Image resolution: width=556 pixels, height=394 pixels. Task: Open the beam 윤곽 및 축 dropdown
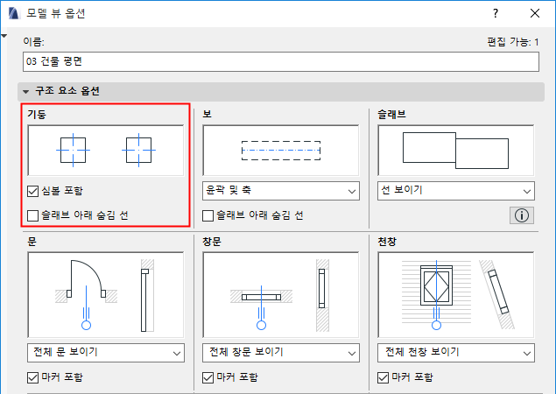pos(281,191)
